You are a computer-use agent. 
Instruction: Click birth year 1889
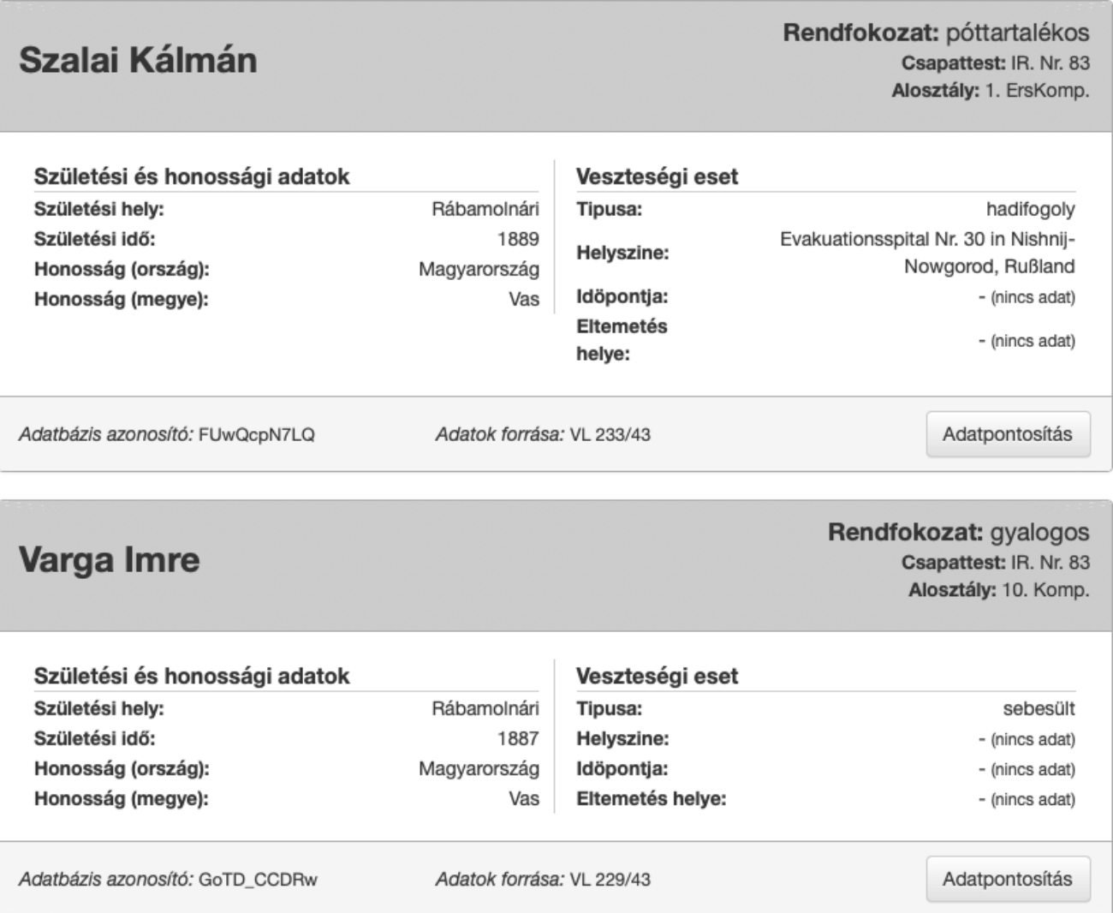pyautogui.click(x=518, y=239)
